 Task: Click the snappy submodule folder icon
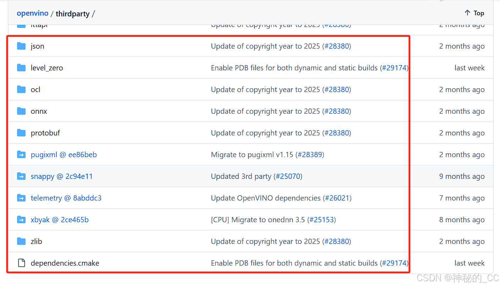(21, 176)
